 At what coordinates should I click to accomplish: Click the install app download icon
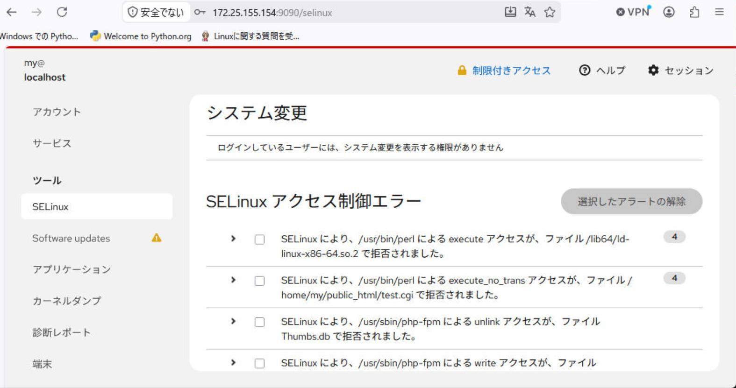(x=510, y=12)
